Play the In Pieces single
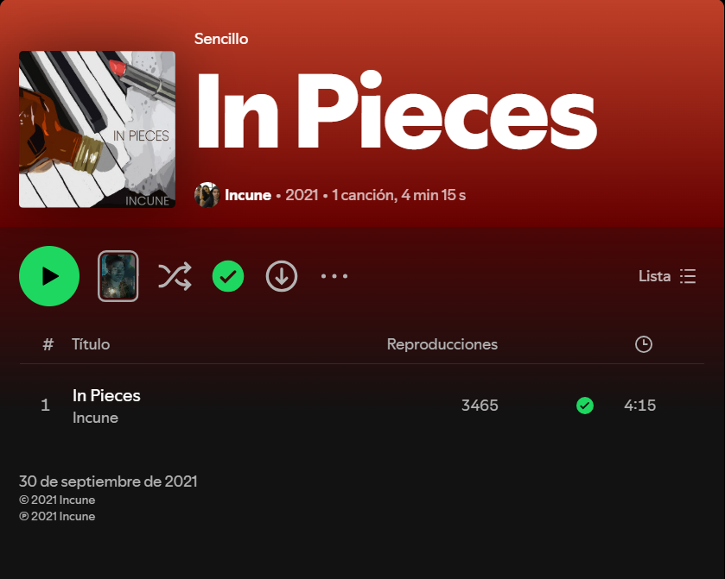 (49, 276)
